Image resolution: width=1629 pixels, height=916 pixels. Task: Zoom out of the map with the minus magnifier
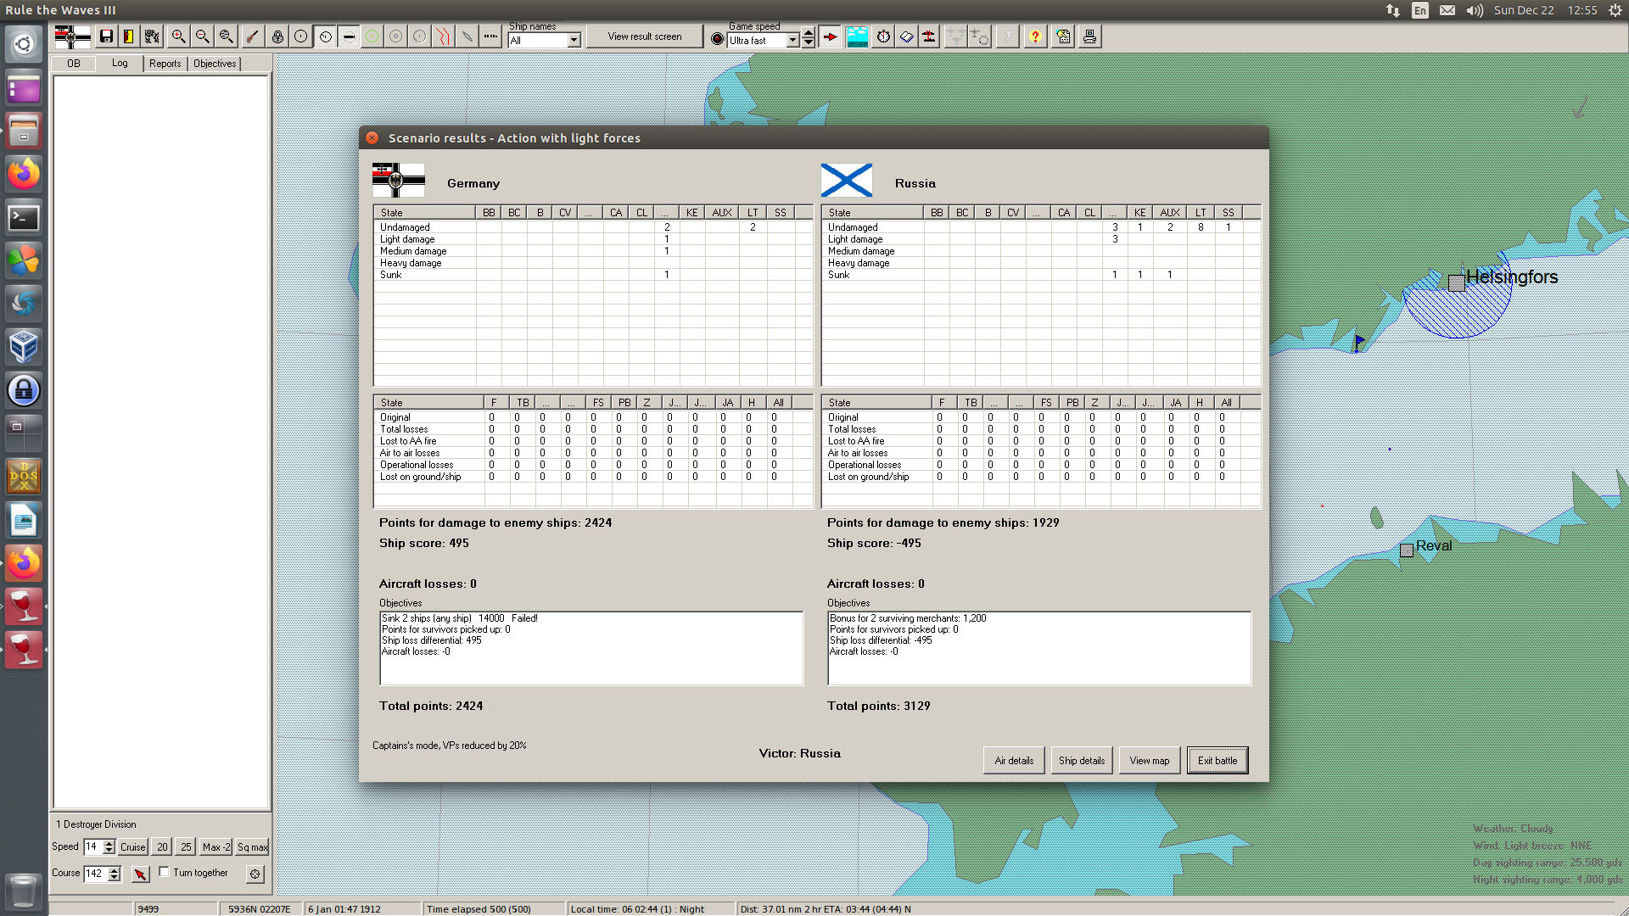(x=202, y=36)
